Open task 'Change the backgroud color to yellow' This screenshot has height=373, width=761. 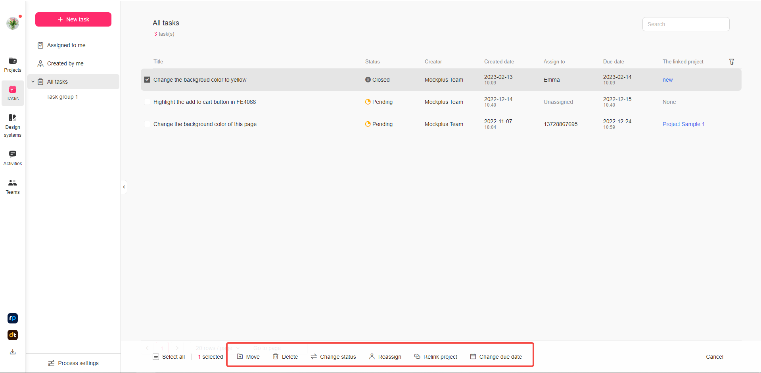(200, 80)
